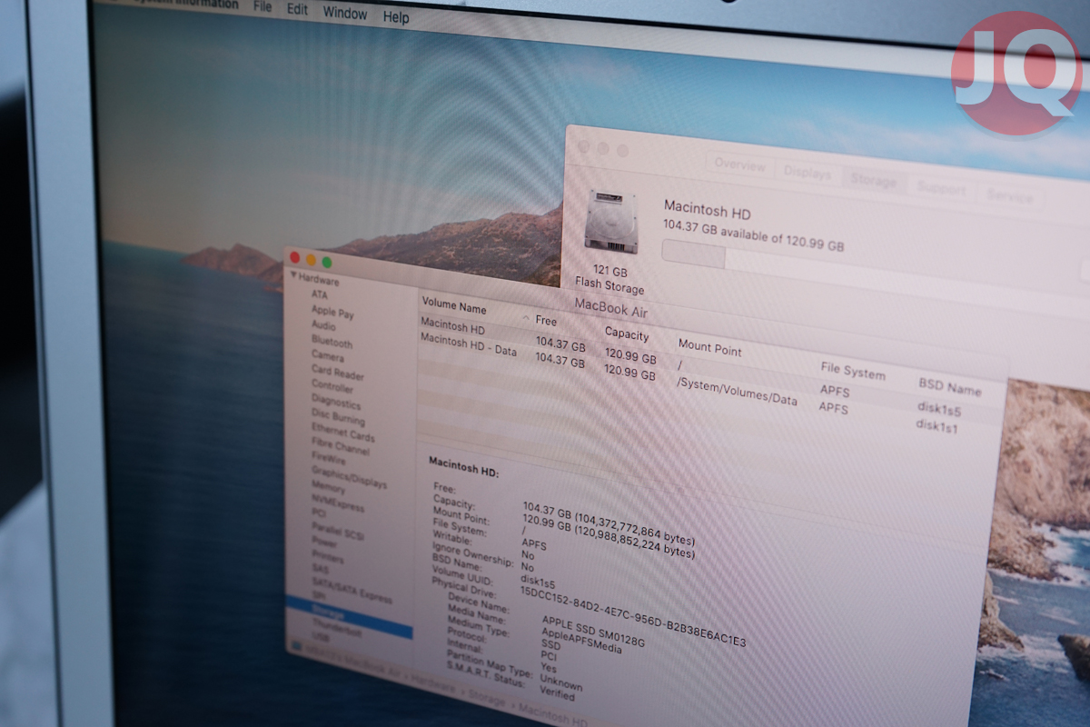Image resolution: width=1090 pixels, height=727 pixels.
Task: Collapse the Hardware section in the sidebar
Action: pyautogui.click(x=292, y=275)
